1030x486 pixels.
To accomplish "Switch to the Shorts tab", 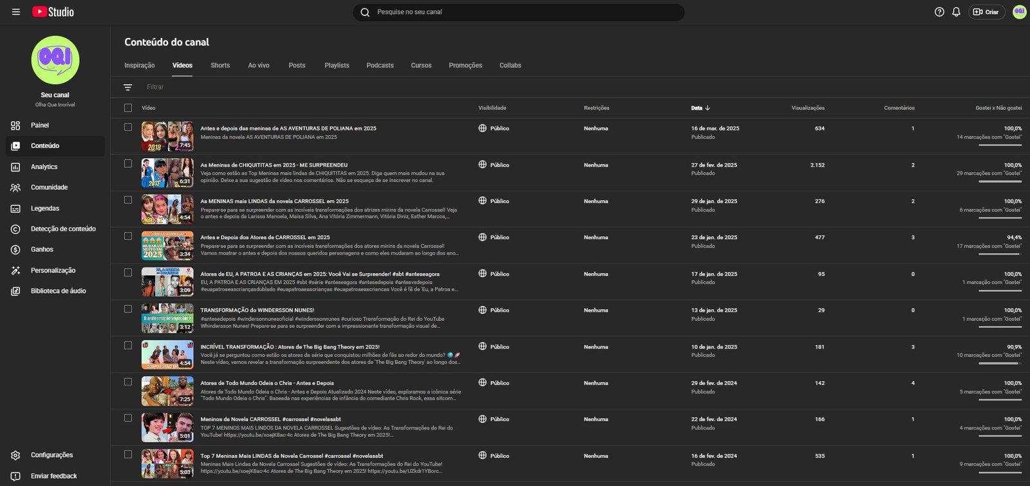I will [220, 66].
